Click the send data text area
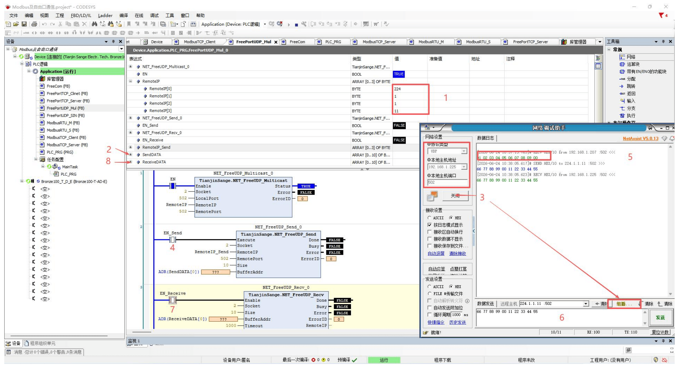Viewport: 678px width, 366px height. pyautogui.click(x=560, y=317)
